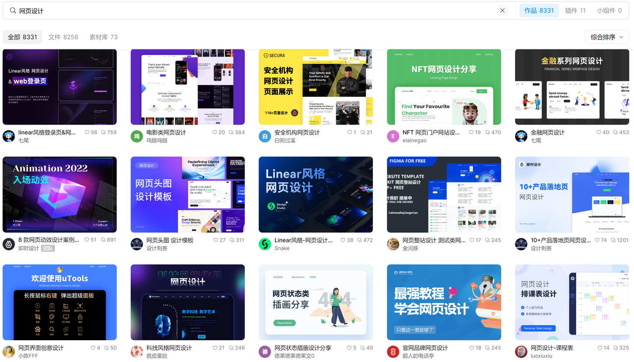The width and height of the screenshot is (634, 362).
Task: Select 全部 8331 filter
Action: pyautogui.click(x=22, y=37)
